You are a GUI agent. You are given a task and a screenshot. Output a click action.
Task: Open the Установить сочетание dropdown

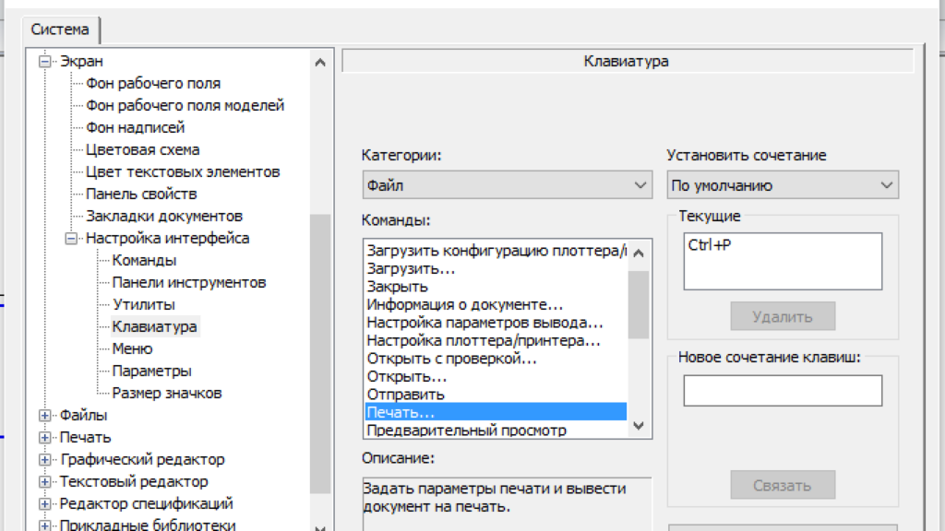tap(782, 185)
